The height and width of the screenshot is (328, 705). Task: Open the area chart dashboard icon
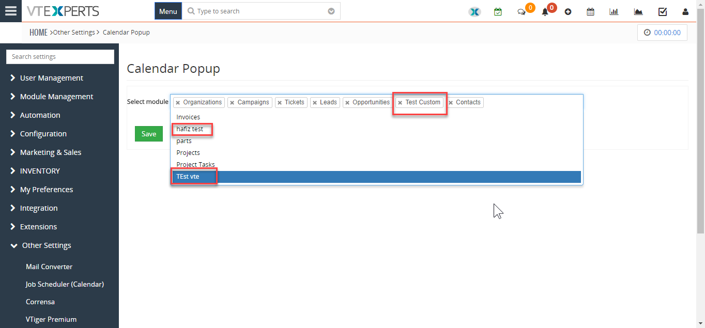click(638, 11)
